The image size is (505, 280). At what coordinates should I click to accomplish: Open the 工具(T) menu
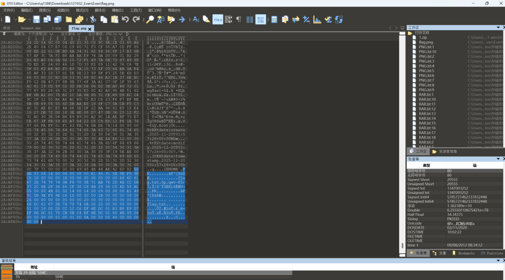pos(136,10)
